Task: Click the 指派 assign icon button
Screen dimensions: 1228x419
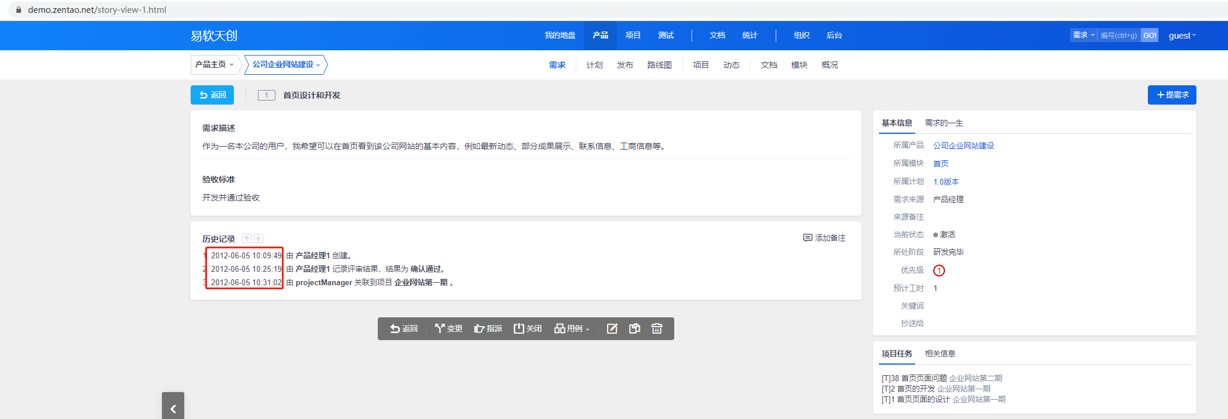Action: (488, 328)
